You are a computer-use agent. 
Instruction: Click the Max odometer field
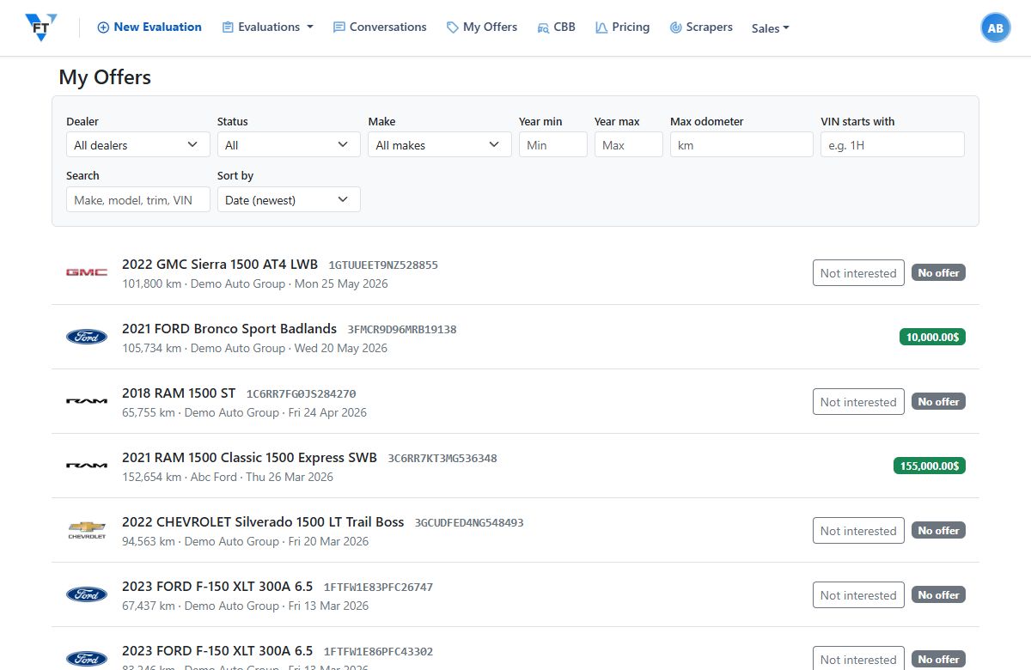[x=741, y=144]
